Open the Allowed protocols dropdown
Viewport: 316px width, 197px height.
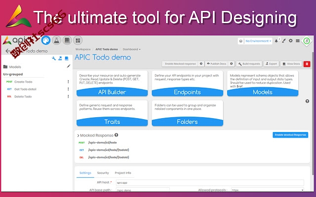(268, 190)
